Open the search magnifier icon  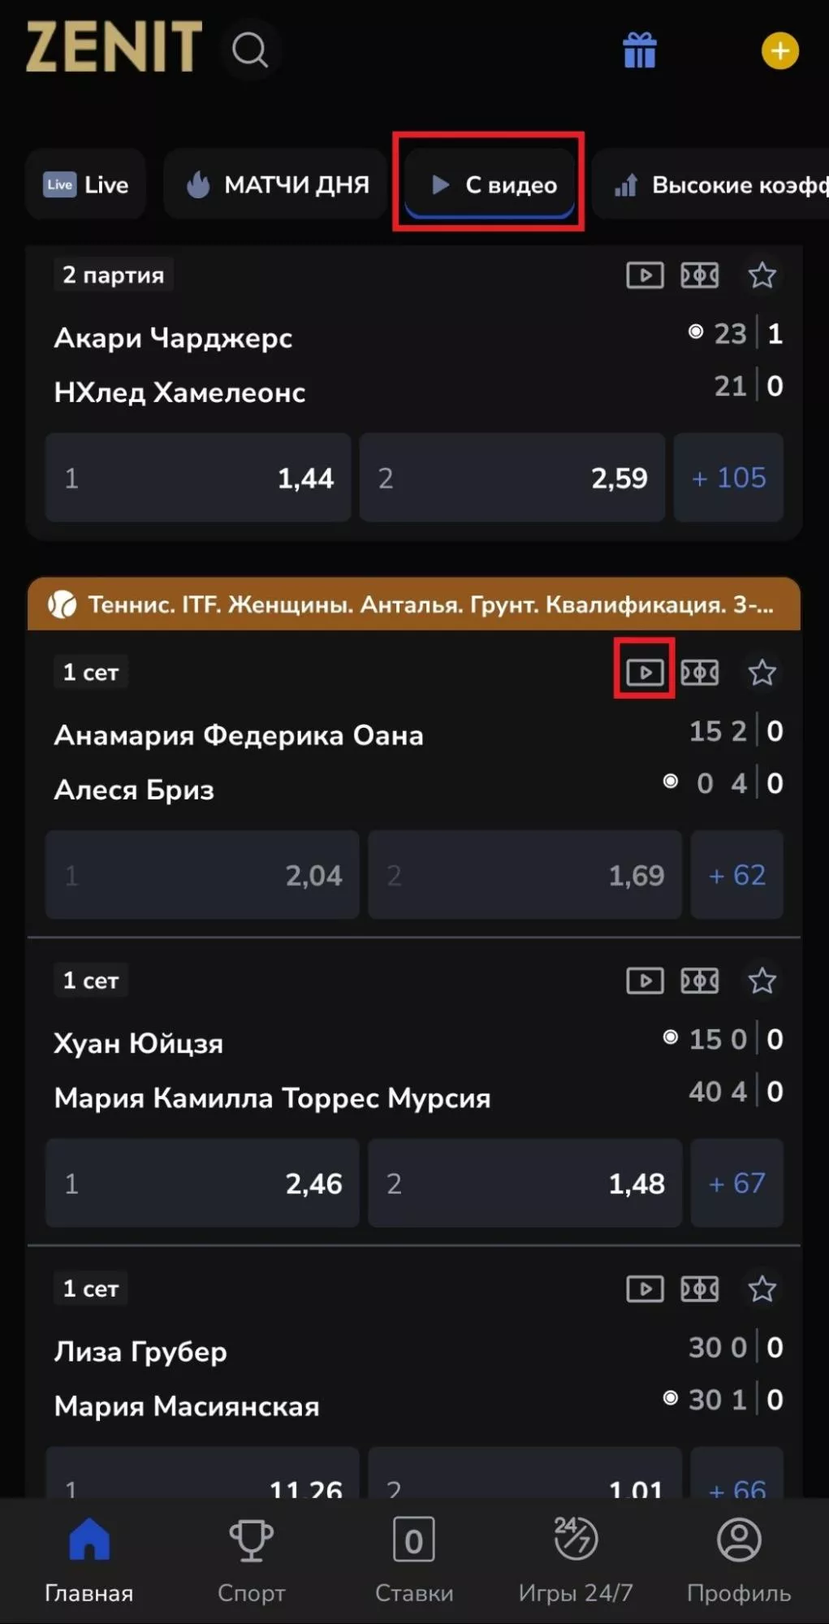(249, 50)
